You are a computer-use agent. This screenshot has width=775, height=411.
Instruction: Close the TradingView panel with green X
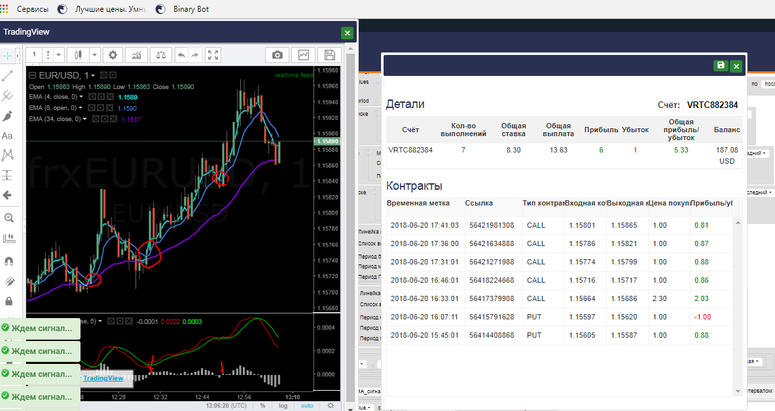point(348,33)
